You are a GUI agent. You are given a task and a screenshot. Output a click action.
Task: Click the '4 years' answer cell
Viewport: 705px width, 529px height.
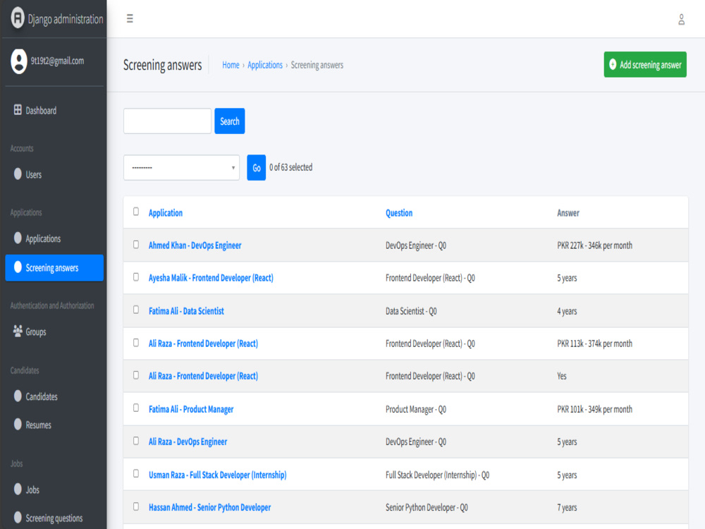coord(567,311)
